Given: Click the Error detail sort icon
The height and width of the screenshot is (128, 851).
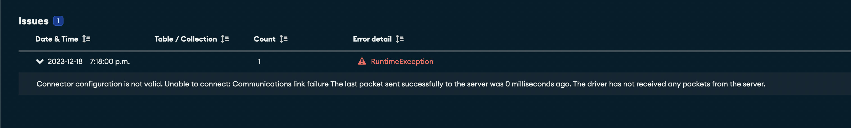Looking at the screenshot, I should coord(399,39).
